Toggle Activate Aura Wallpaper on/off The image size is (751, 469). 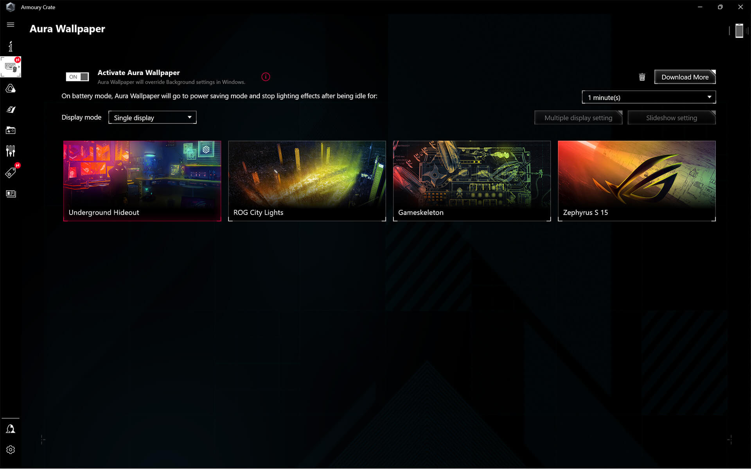pyautogui.click(x=77, y=76)
